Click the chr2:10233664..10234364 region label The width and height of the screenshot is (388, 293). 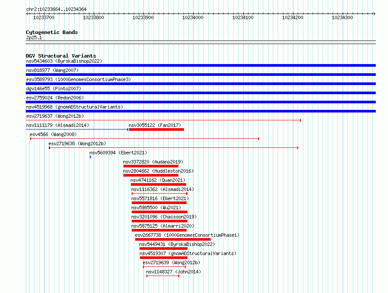56,9
